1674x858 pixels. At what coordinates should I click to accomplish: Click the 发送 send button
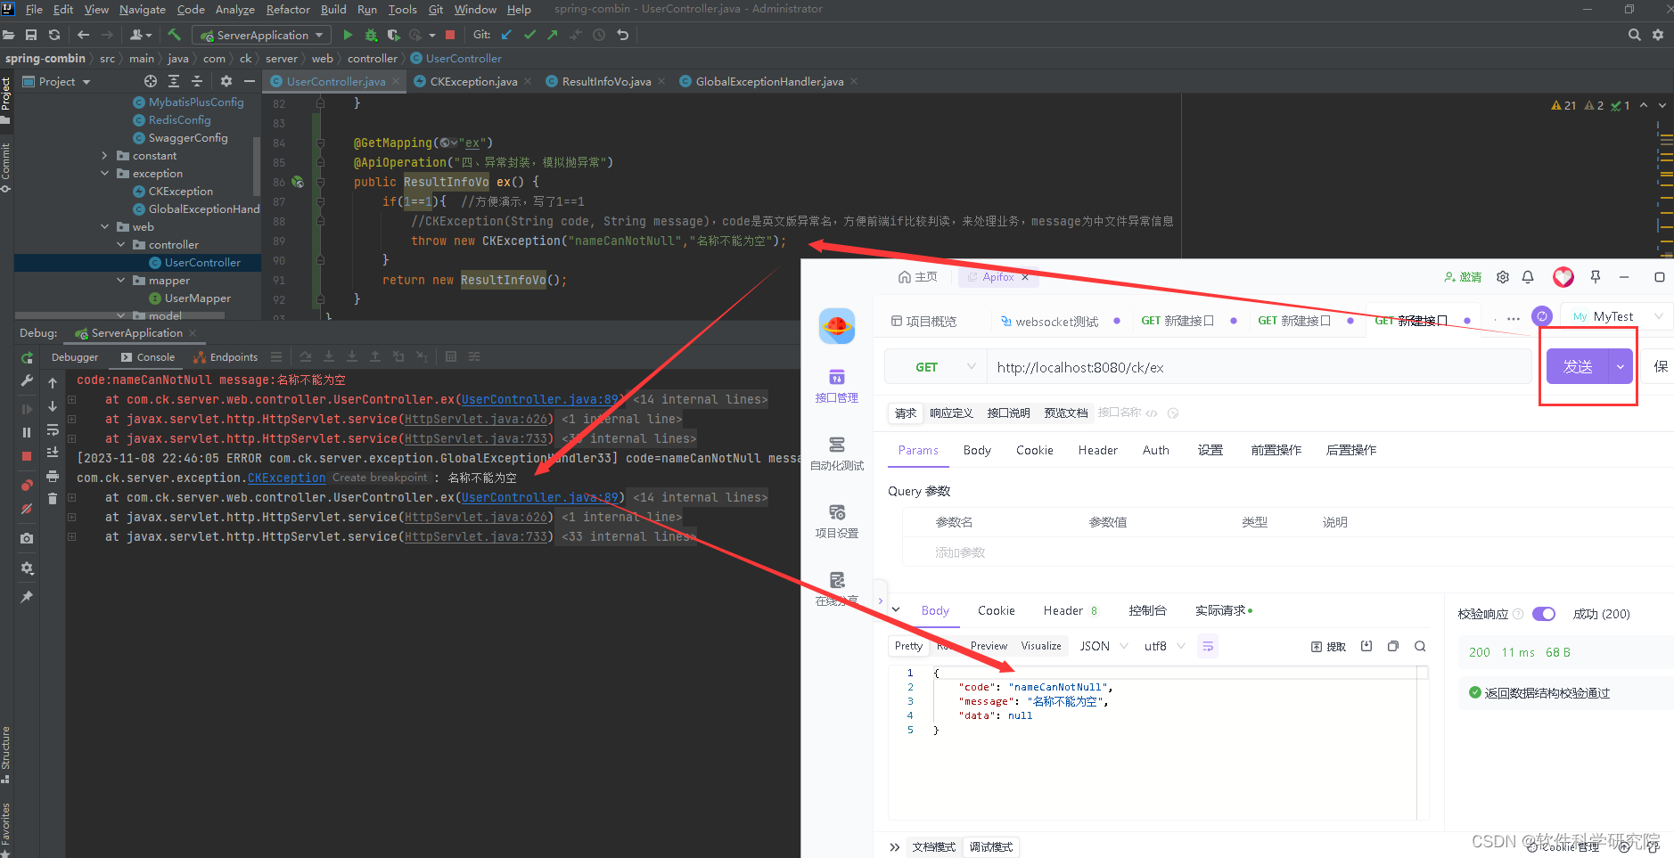click(x=1576, y=366)
